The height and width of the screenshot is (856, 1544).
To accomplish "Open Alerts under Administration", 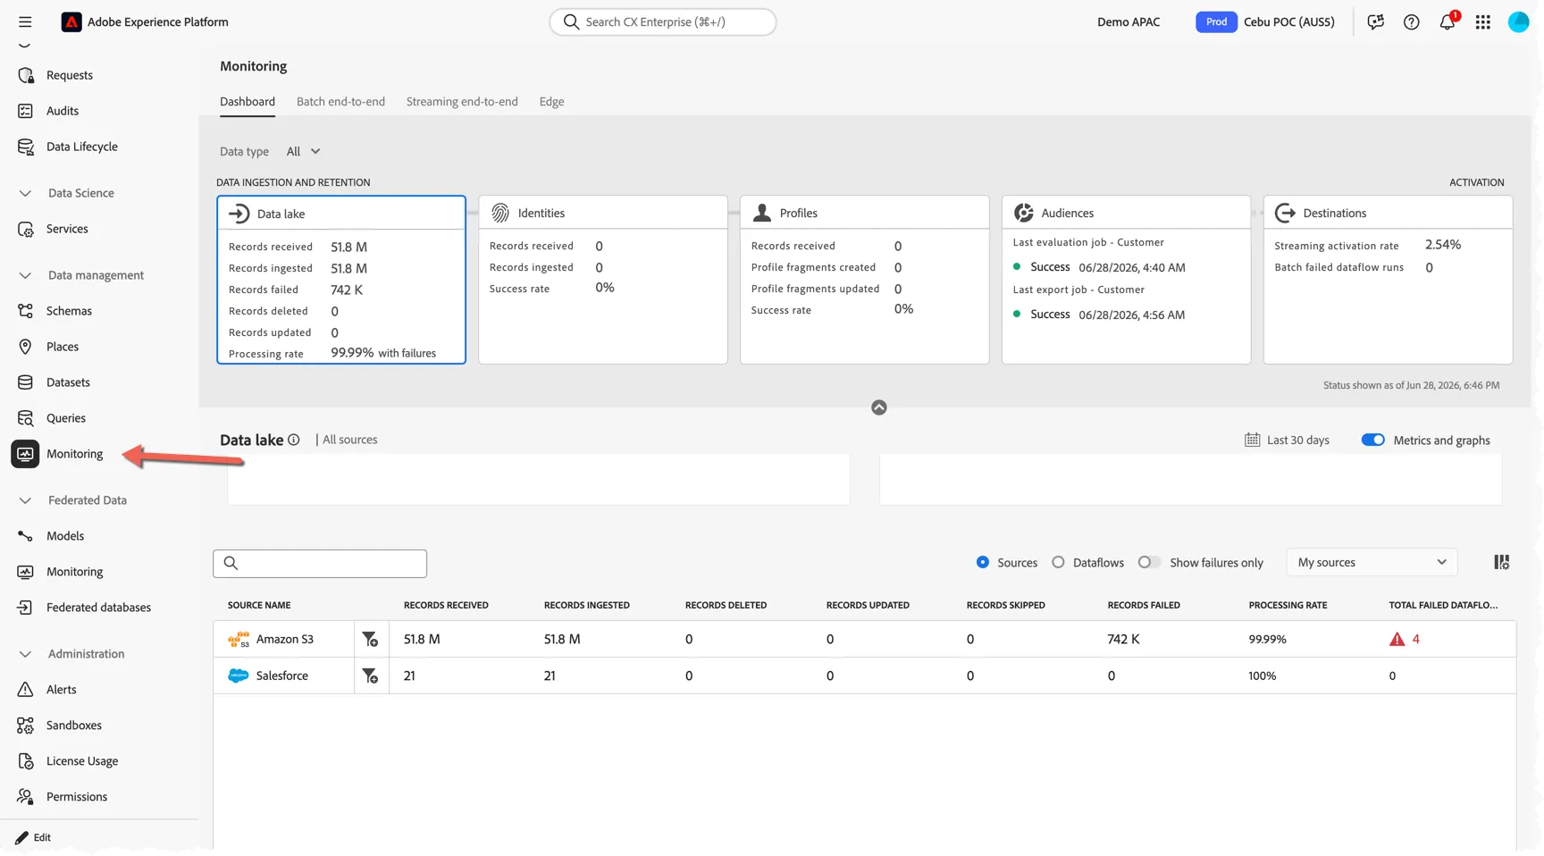I will 62,690.
